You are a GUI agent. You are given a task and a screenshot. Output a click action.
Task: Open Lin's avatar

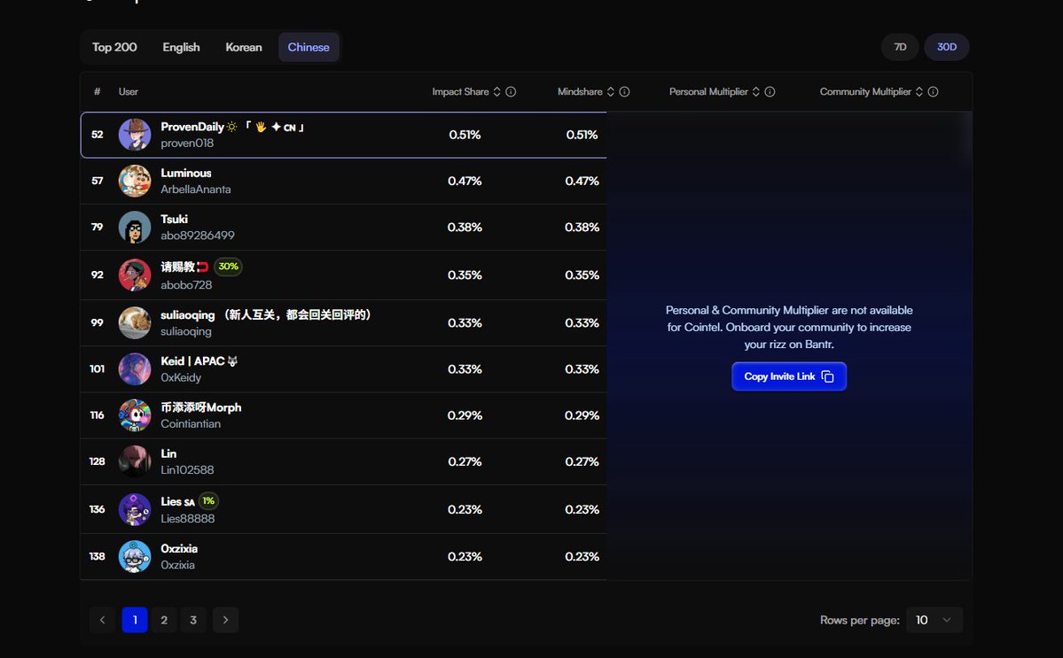coord(135,461)
